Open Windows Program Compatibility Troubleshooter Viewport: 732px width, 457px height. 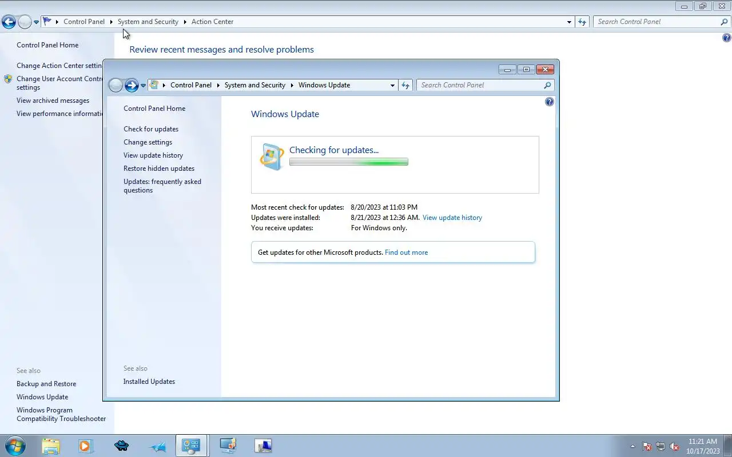coord(61,414)
